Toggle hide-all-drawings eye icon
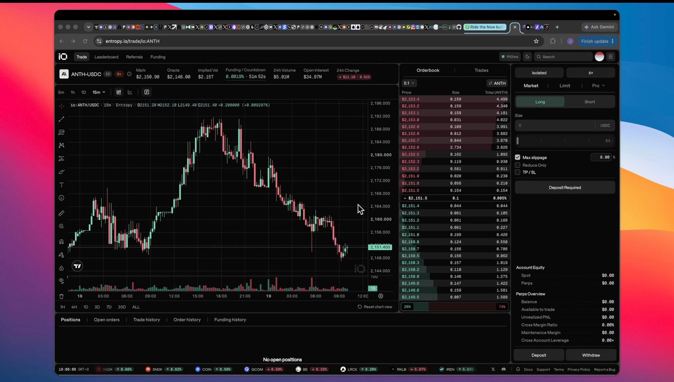Image resolution: width=674 pixels, height=382 pixels. [61, 281]
